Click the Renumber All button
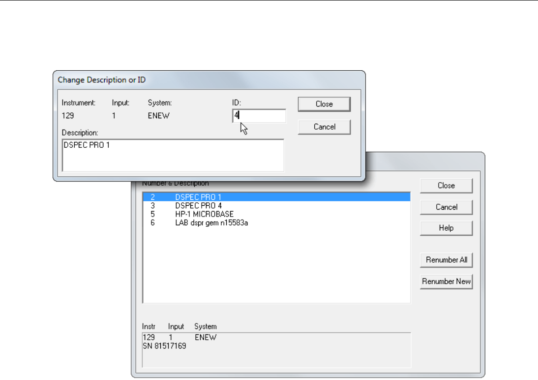 [446, 260]
